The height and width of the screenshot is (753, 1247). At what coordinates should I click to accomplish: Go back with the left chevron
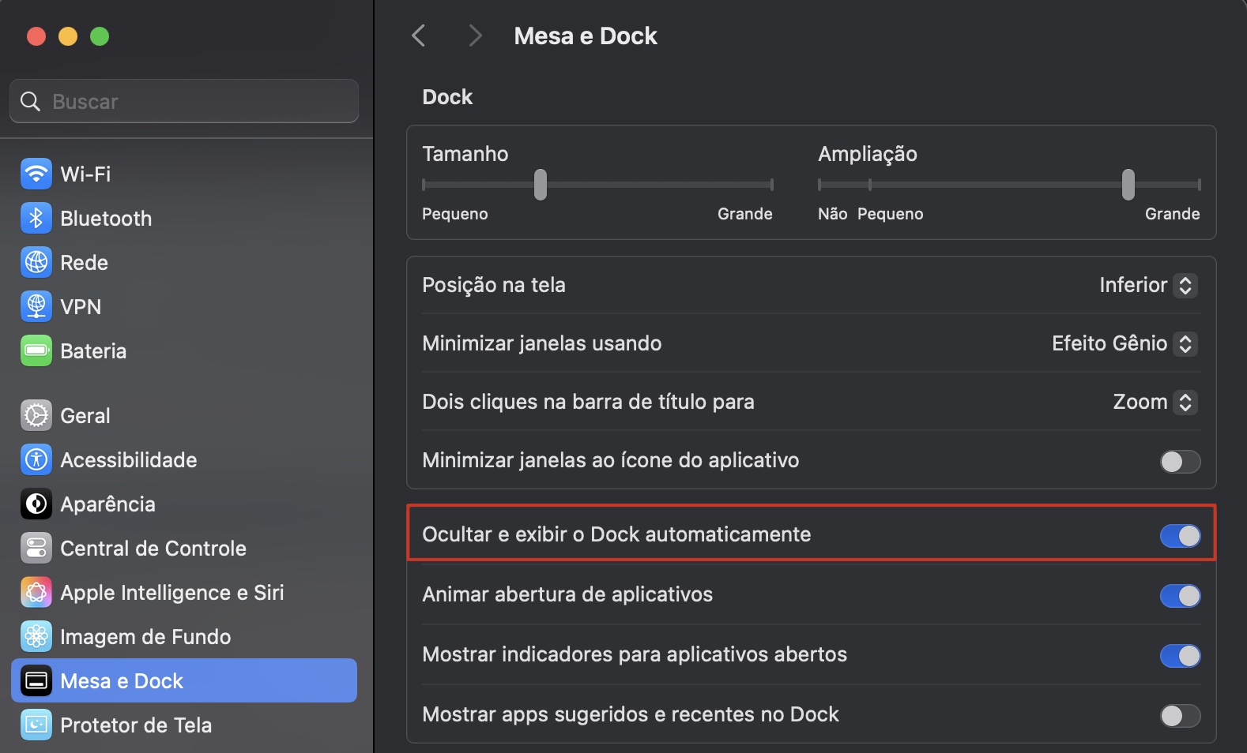419,36
